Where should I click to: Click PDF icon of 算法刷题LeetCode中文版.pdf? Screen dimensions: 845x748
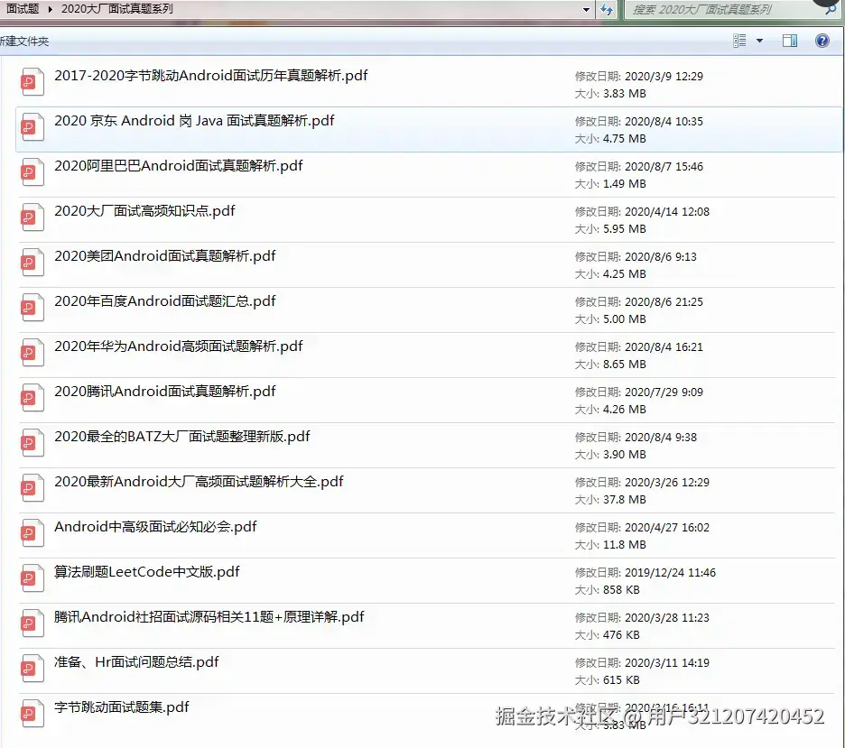tap(32, 579)
